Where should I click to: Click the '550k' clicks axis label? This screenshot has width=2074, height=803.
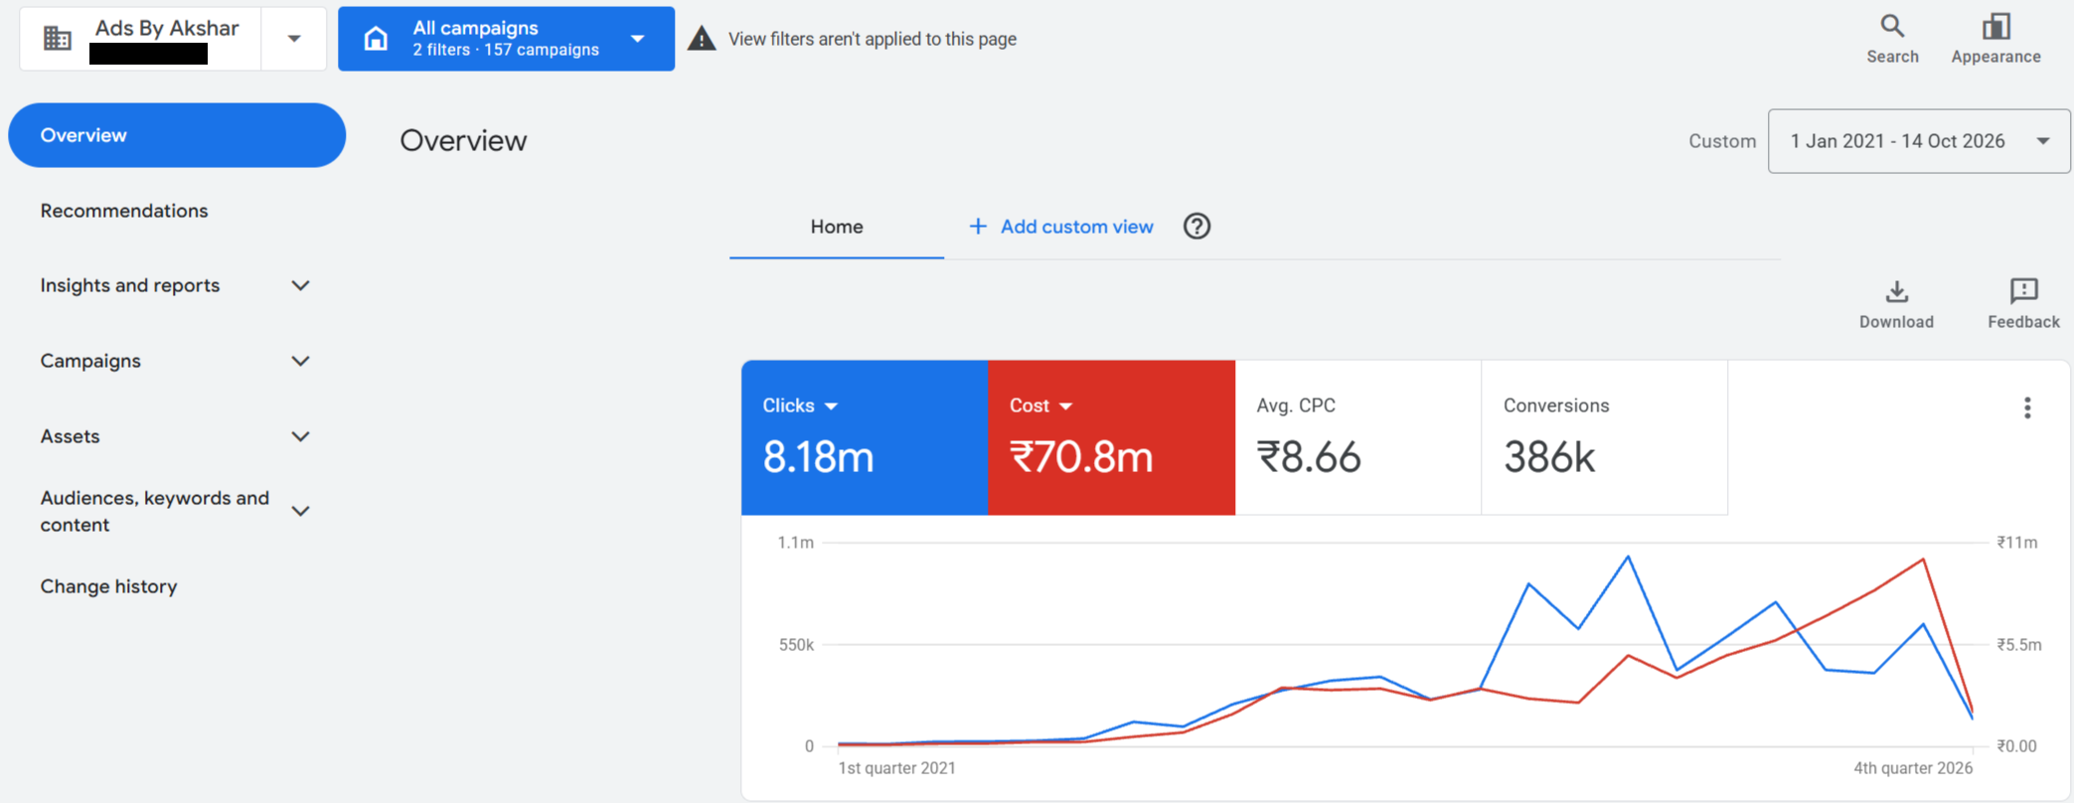tap(796, 645)
